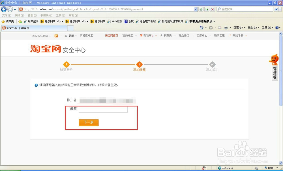Screen dimensions: 283x171
Task: Click the 淘宝网首页 link
Action: tap(111, 36)
